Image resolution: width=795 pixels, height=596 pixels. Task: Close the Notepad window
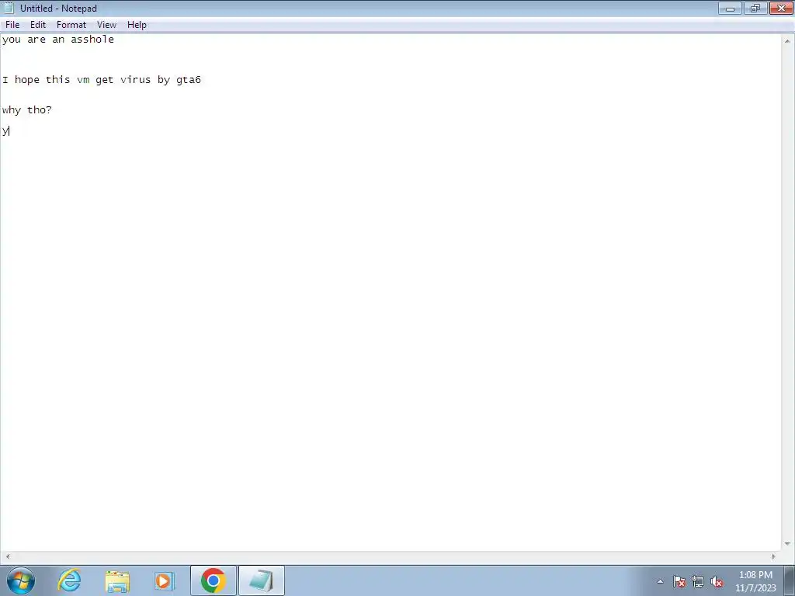click(781, 8)
